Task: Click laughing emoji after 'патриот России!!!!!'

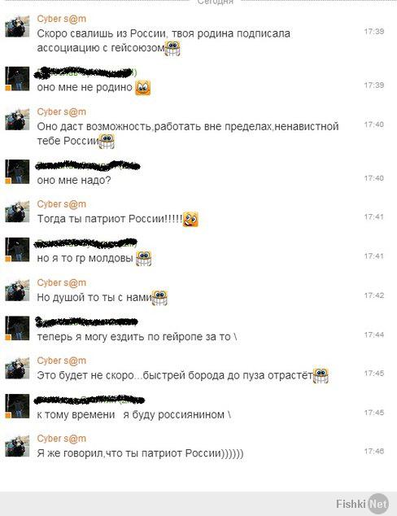Action: [190, 219]
